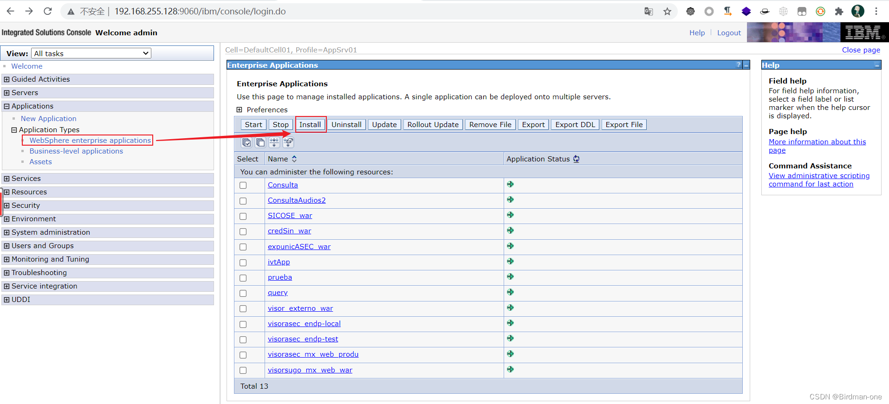Click the Deselect All Items icon
The width and height of the screenshot is (889, 404).
(x=260, y=142)
